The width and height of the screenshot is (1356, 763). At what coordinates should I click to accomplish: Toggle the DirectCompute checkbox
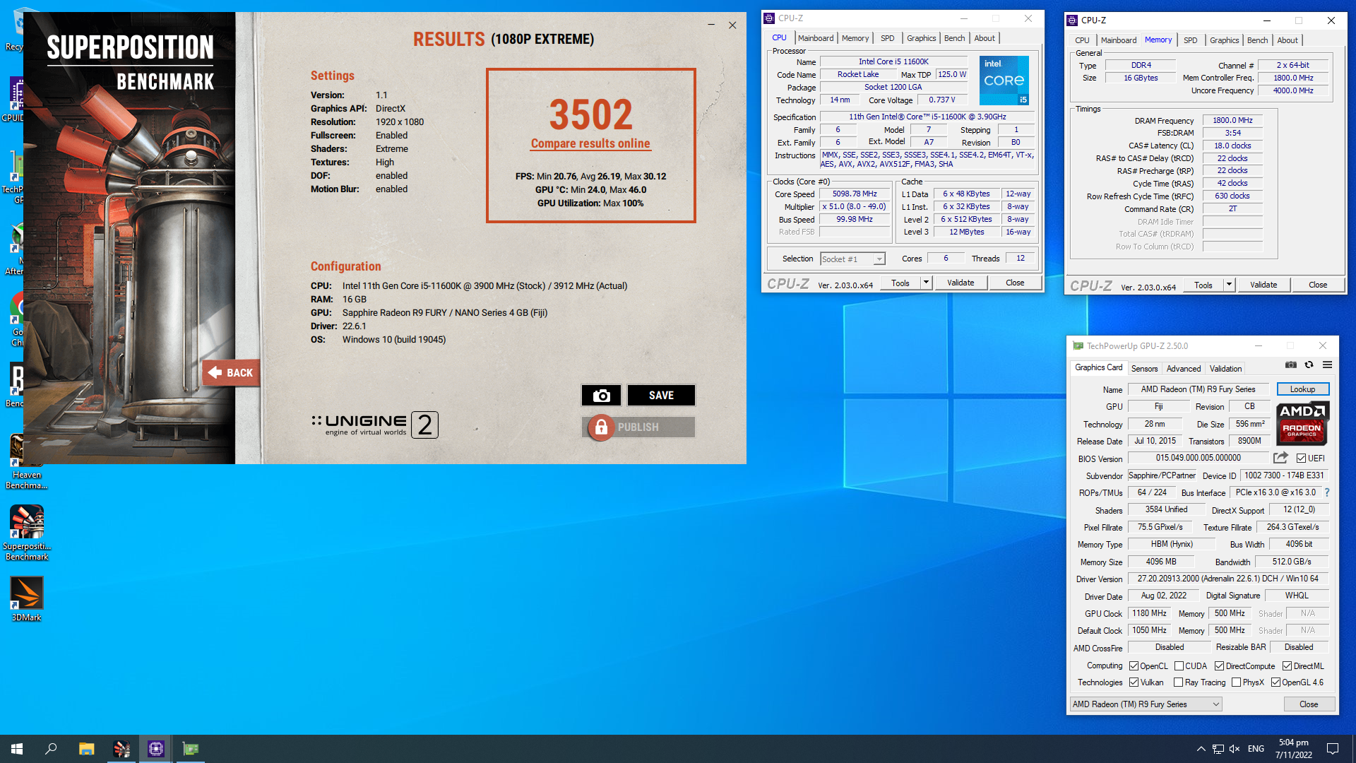1219,666
